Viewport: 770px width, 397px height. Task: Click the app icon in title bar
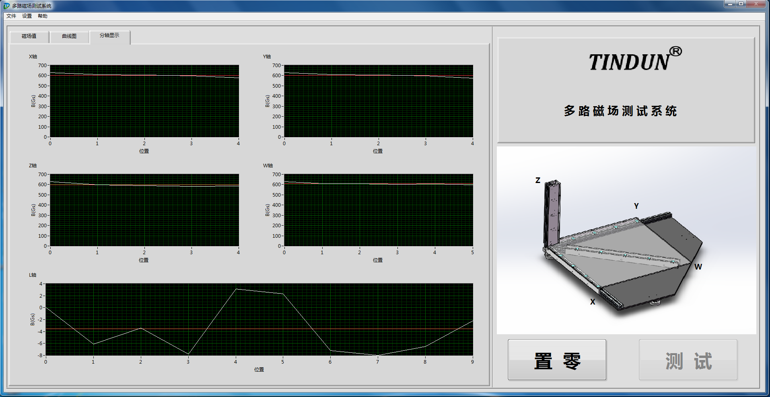[6, 6]
